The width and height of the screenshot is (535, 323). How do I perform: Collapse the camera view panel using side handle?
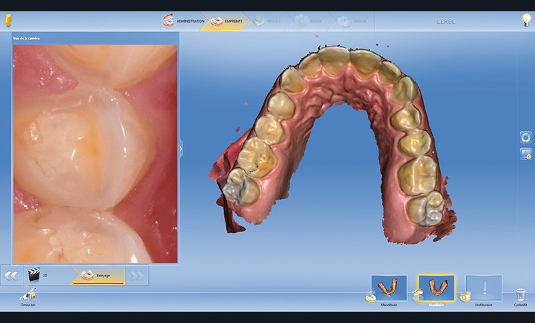[x=181, y=148]
